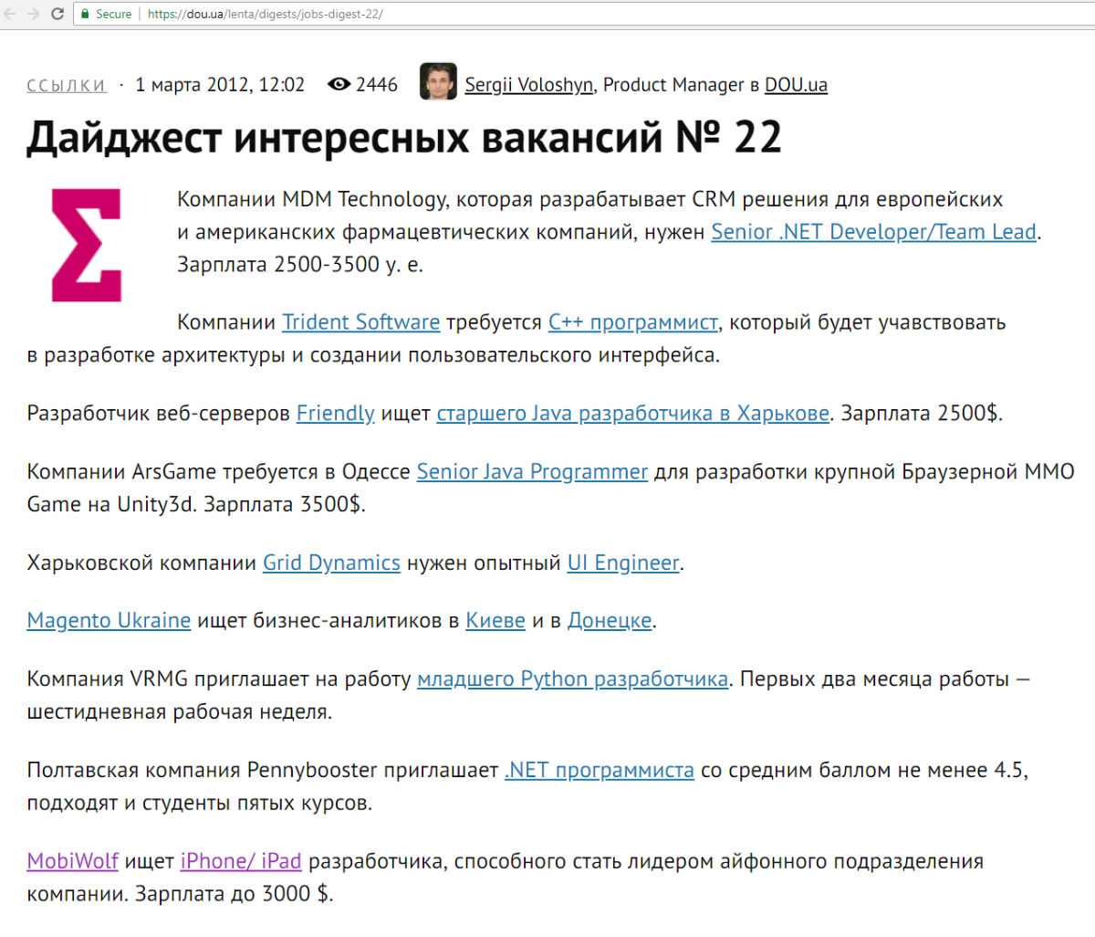
Task: Visit Grid Dynamics company page
Action: click(331, 563)
